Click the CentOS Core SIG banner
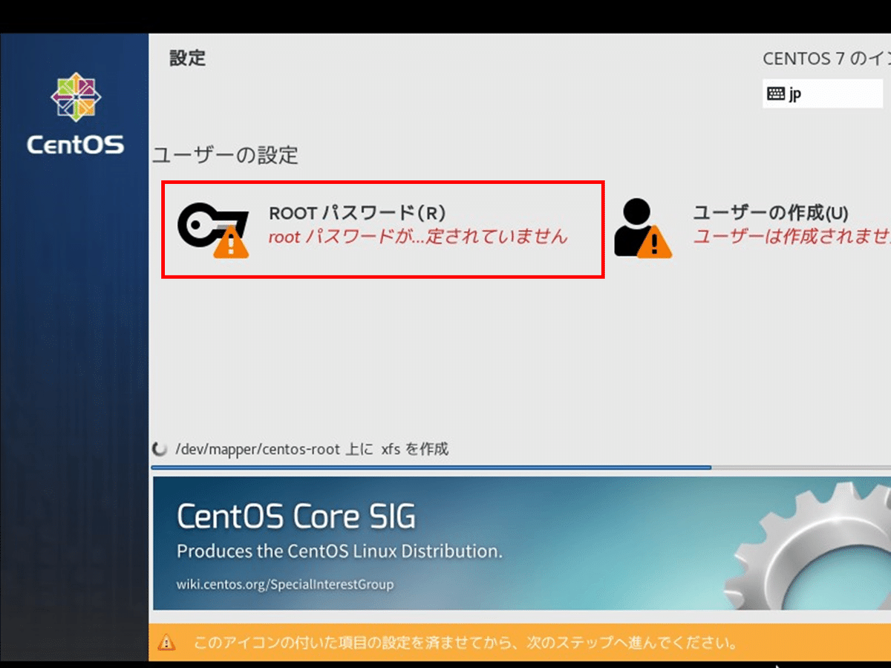The height and width of the screenshot is (668, 891). [x=521, y=543]
